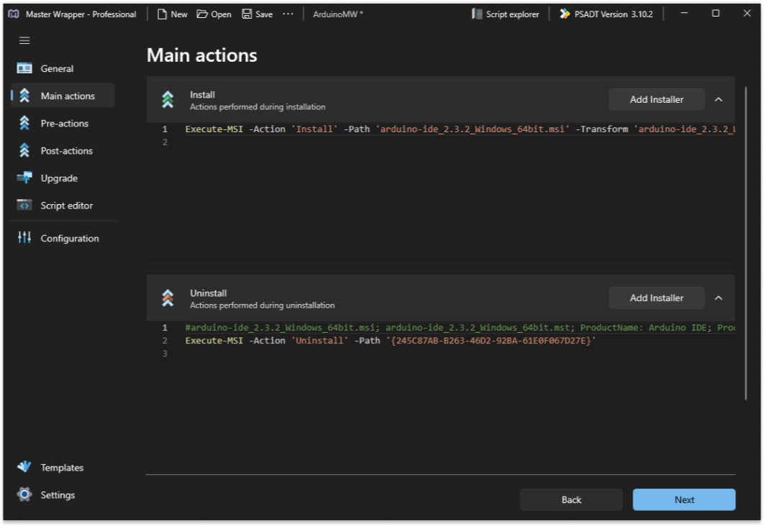Screen dimensions: 764x526
Task: Click the PSADT version icon
Action: (565, 14)
